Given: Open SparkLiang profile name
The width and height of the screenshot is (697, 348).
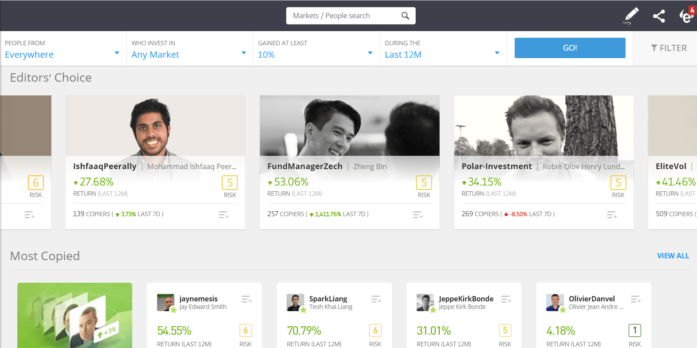Looking at the screenshot, I should point(328,299).
